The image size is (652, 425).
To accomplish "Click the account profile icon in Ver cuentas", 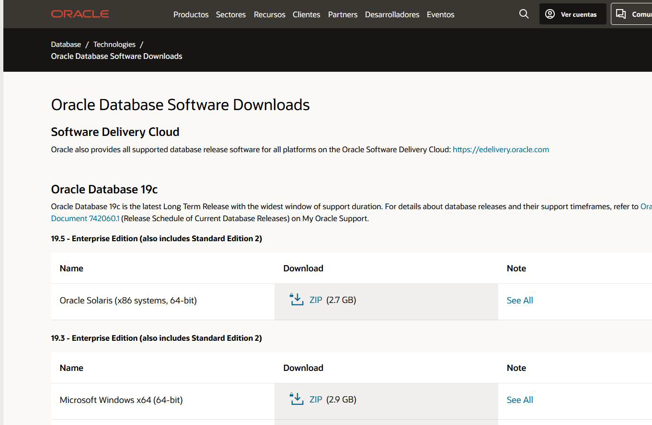I will click(x=550, y=14).
